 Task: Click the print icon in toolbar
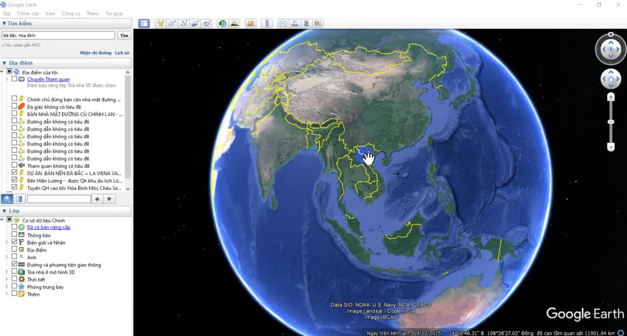point(295,24)
